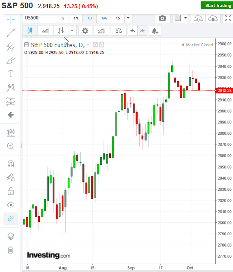Open the indicators panel
Image resolution: width=233 pixels, height=272 pixels.
pos(101,31)
